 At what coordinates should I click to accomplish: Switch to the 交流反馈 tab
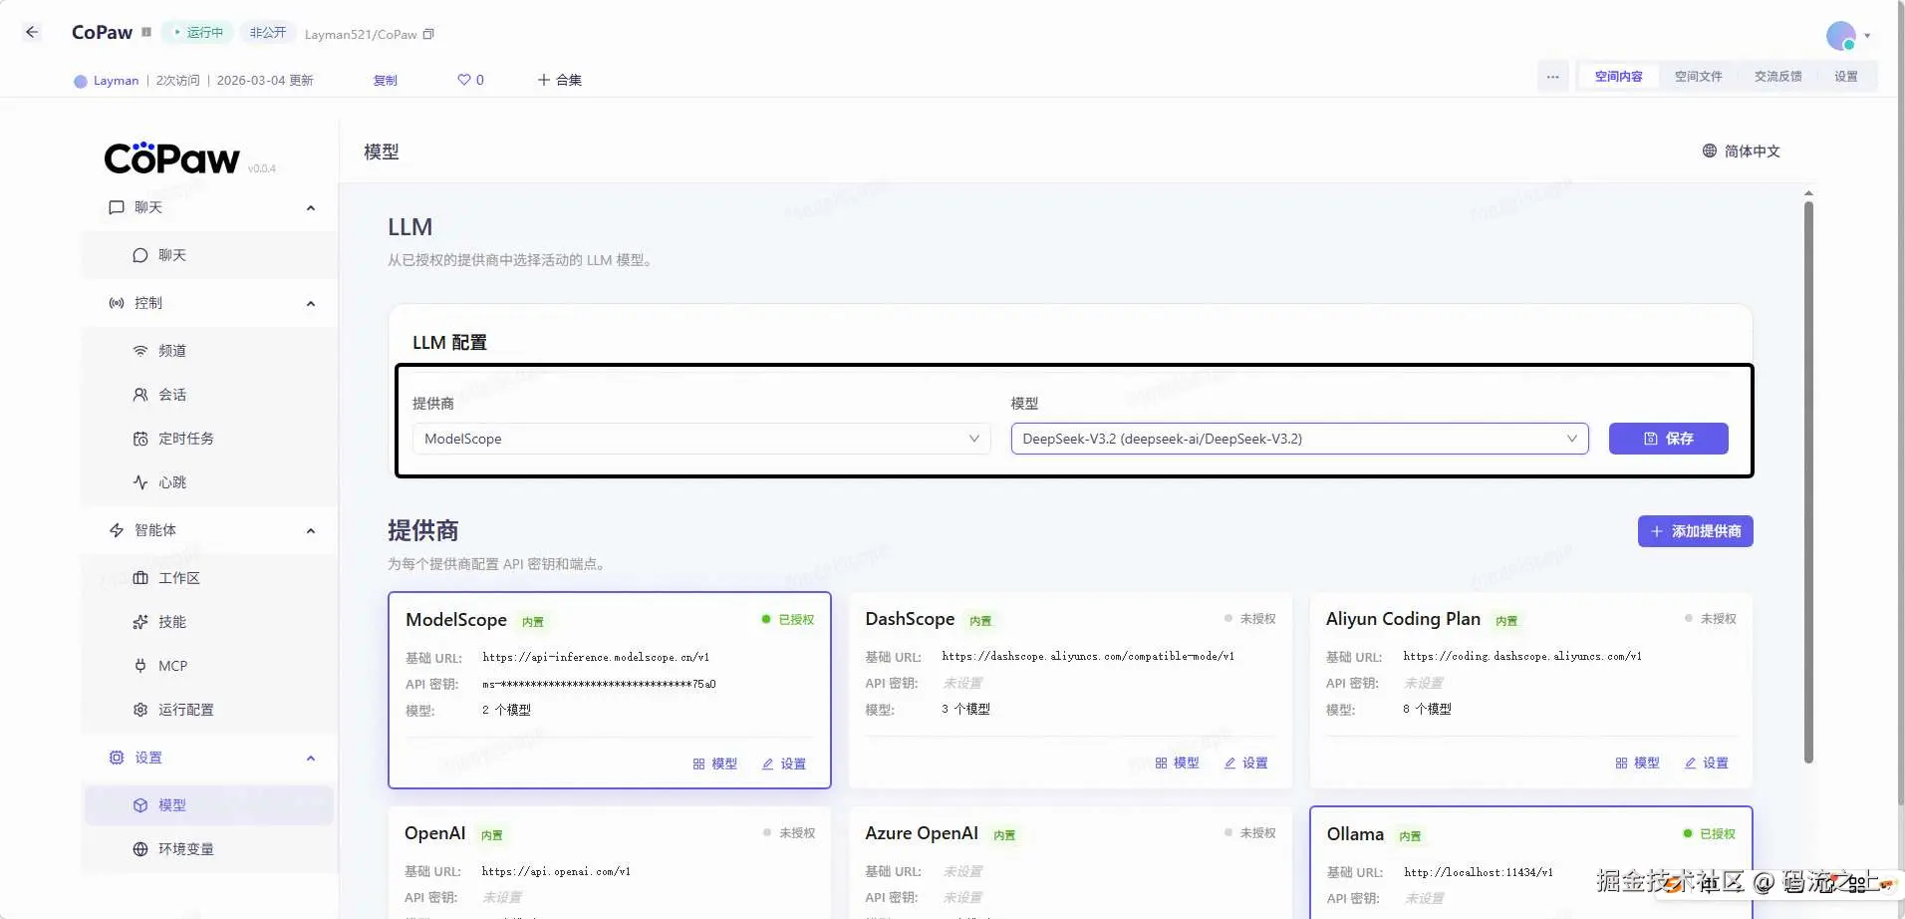pos(1777,77)
